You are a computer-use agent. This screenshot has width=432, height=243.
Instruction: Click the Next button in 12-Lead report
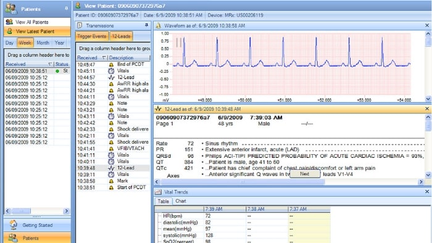point(305,174)
